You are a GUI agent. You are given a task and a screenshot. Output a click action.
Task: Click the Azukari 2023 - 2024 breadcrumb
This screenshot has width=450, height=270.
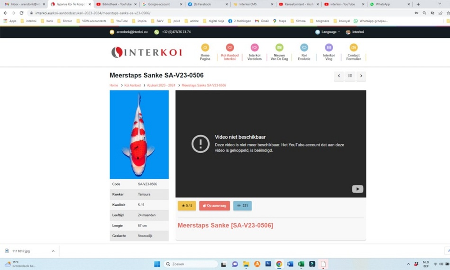coord(161,86)
